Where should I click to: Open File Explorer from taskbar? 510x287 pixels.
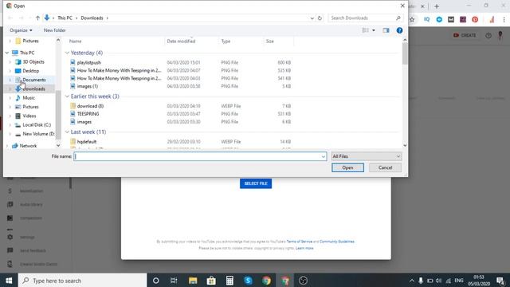pos(193,281)
